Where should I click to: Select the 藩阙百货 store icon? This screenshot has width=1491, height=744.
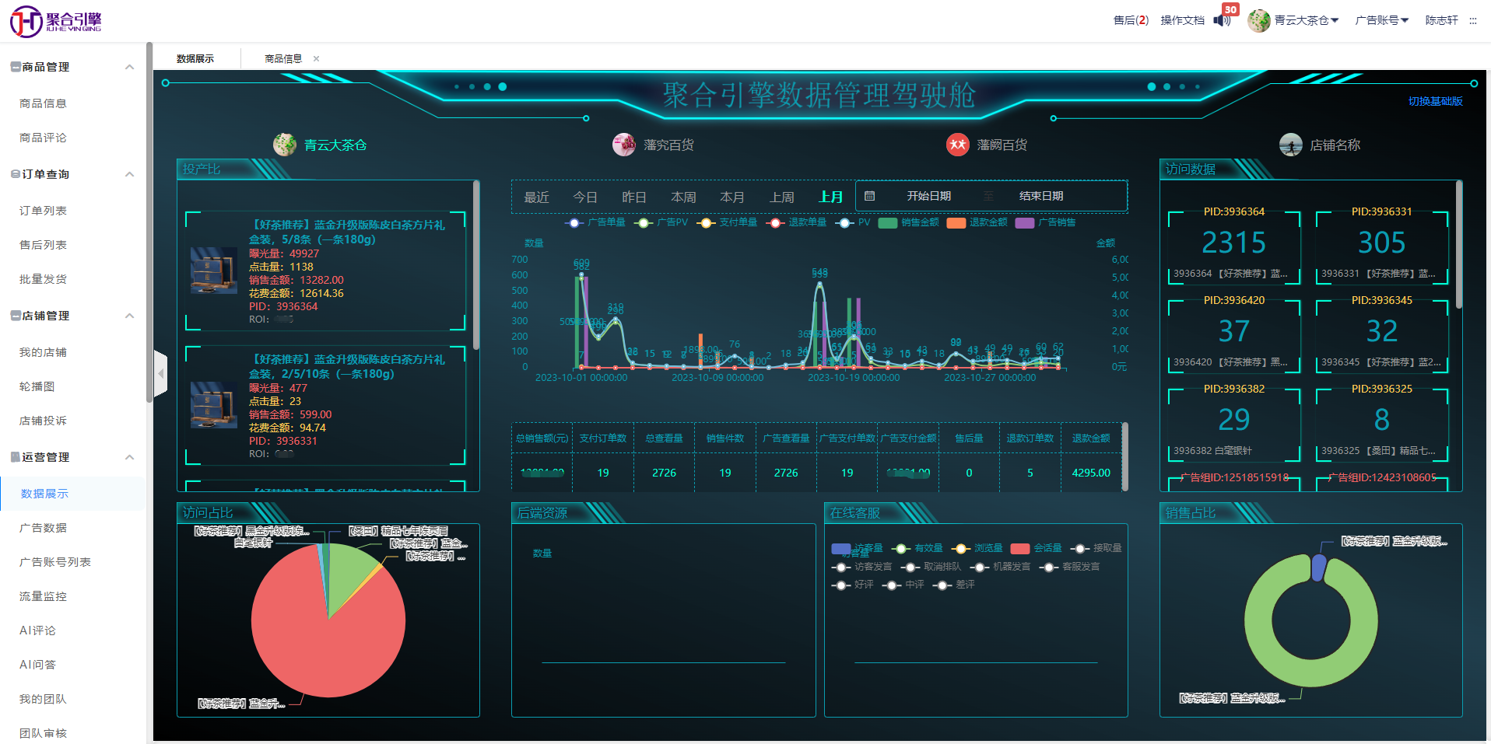[957, 145]
